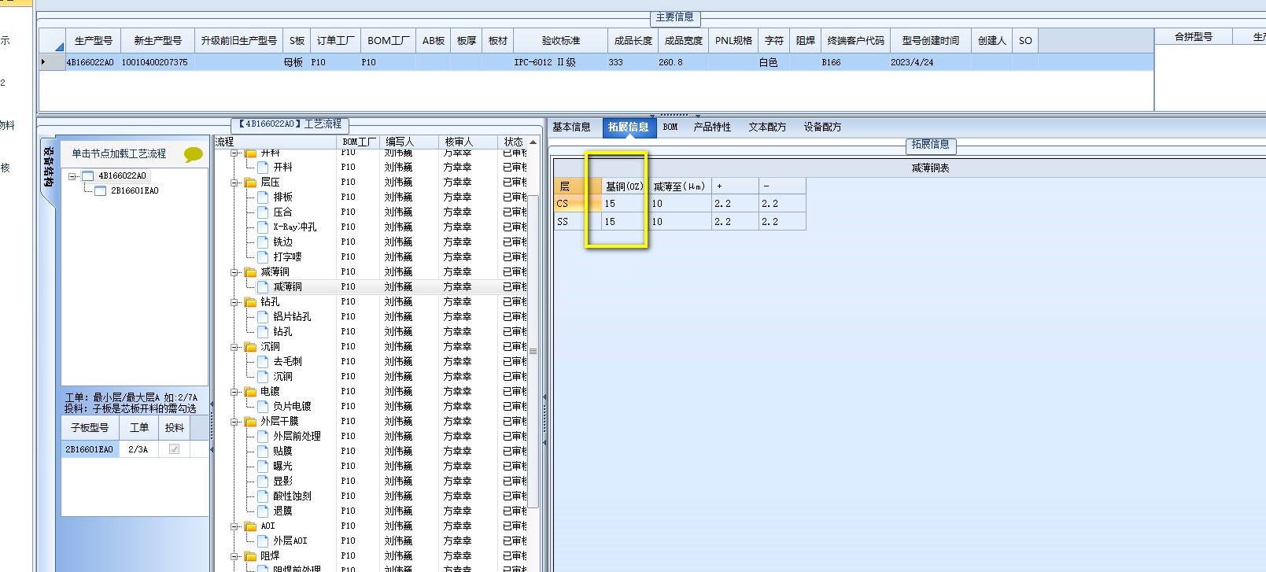Collapse the 4B166022A0 tree node
This screenshot has width=1266, height=572.
coord(72,176)
